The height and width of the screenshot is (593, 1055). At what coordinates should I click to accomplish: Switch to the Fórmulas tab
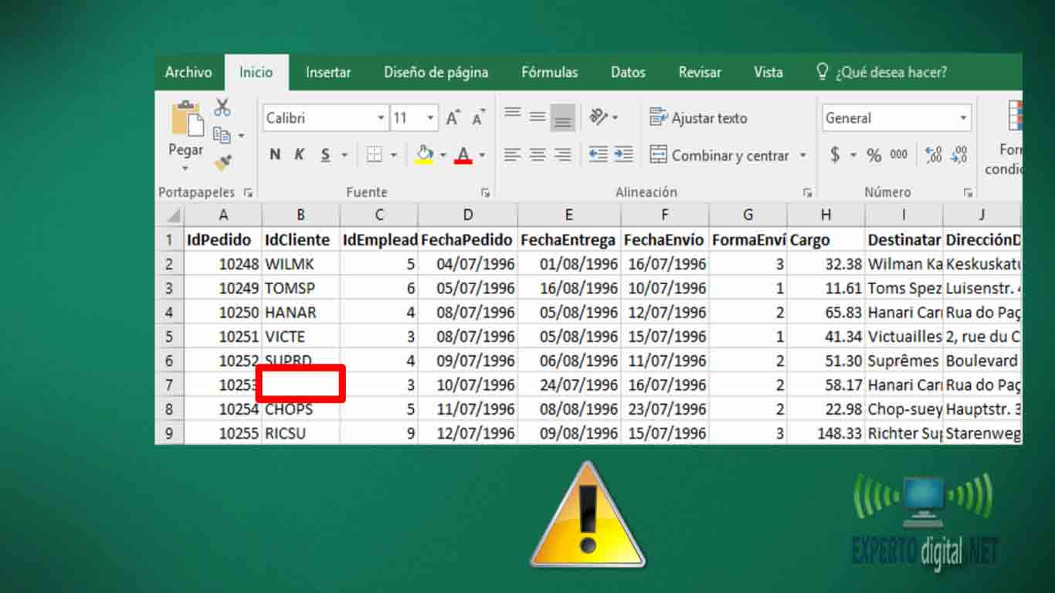point(549,73)
